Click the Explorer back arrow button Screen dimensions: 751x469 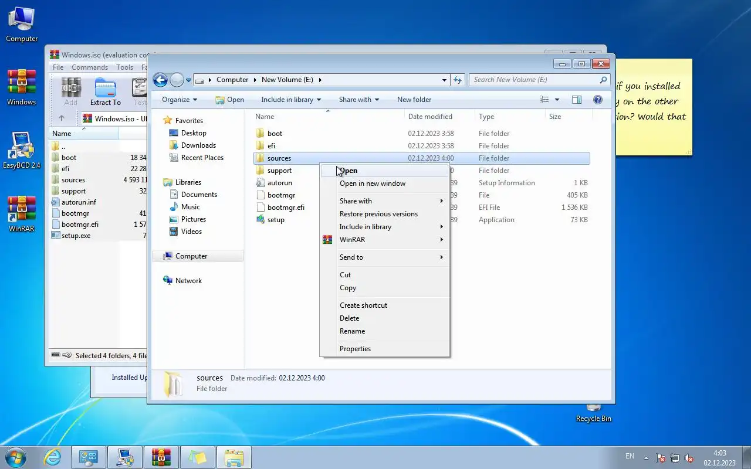160,80
